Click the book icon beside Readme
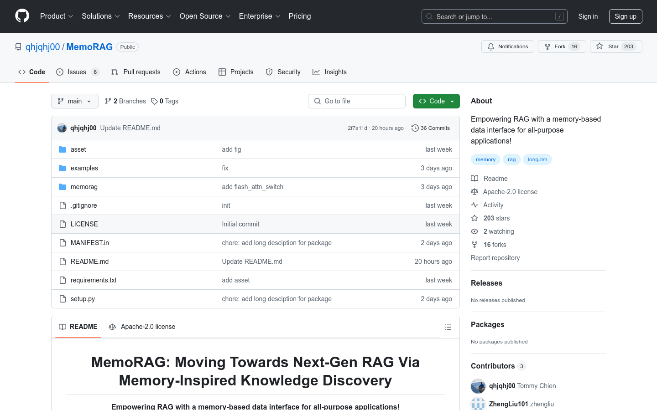657x410 pixels. coord(474,179)
